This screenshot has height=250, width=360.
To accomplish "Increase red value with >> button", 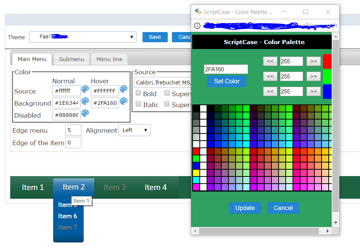I will pos(314,61).
